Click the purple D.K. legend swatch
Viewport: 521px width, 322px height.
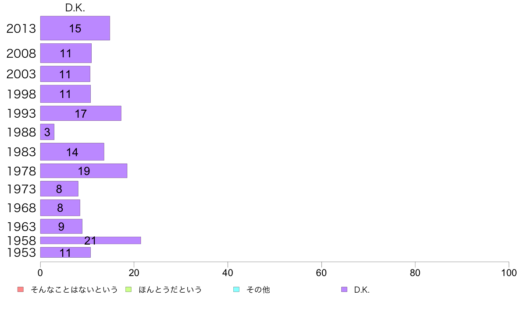point(344,290)
